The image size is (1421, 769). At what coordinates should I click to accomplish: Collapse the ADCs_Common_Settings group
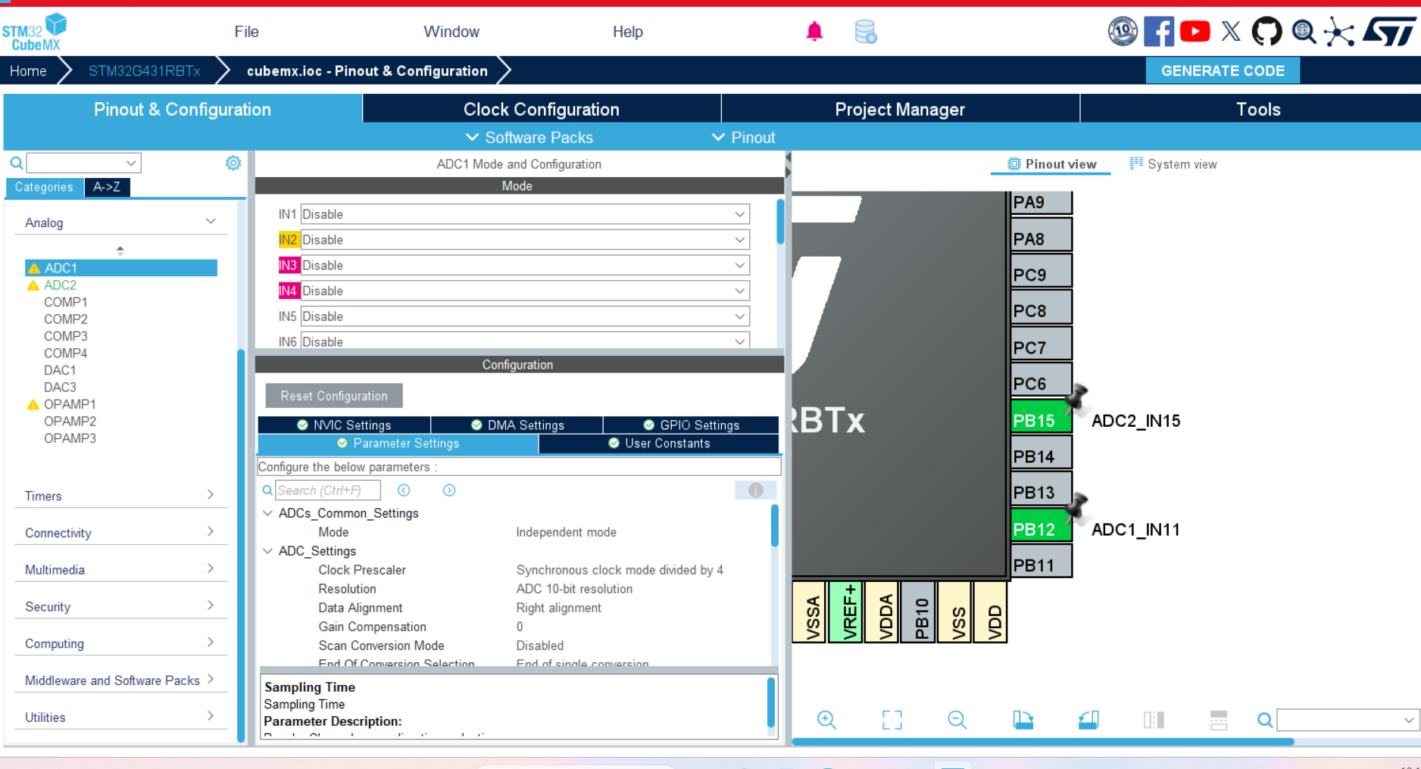click(x=267, y=513)
